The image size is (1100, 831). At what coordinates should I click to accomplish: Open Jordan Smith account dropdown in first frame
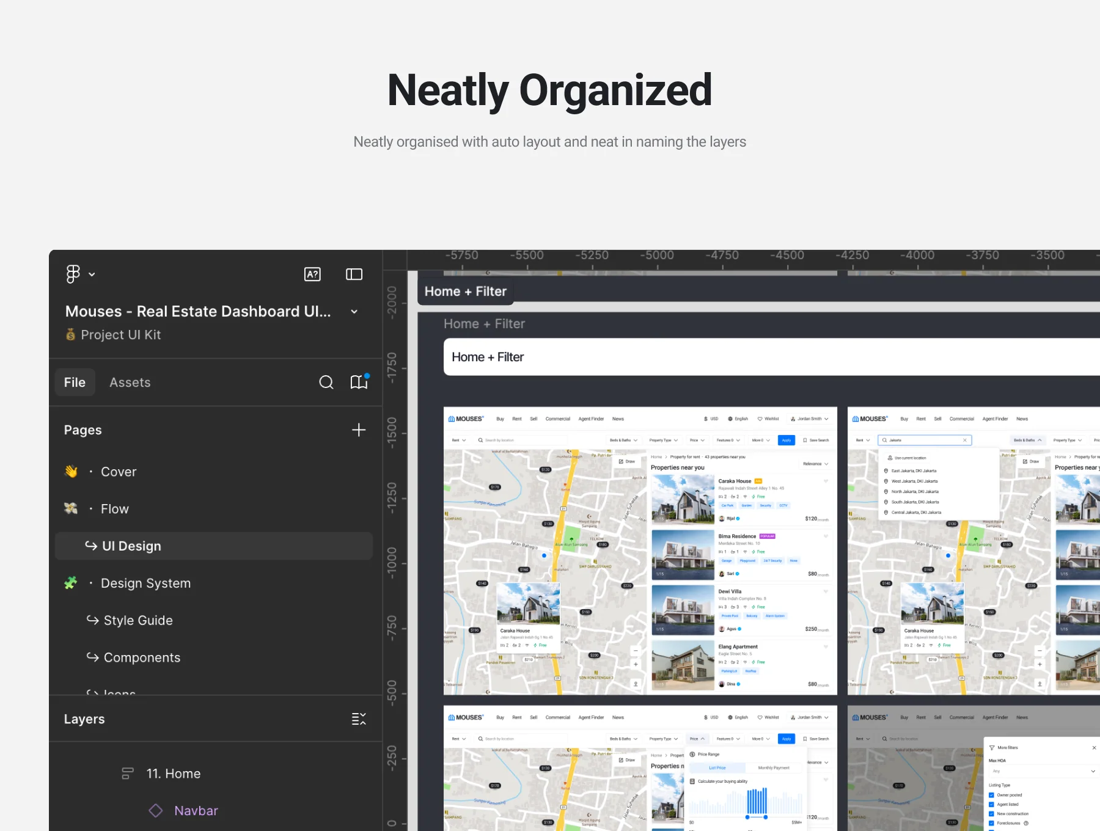809,419
